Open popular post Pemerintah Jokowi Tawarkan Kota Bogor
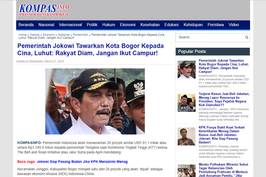This screenshot has width=266, height=177. (223, 66)
